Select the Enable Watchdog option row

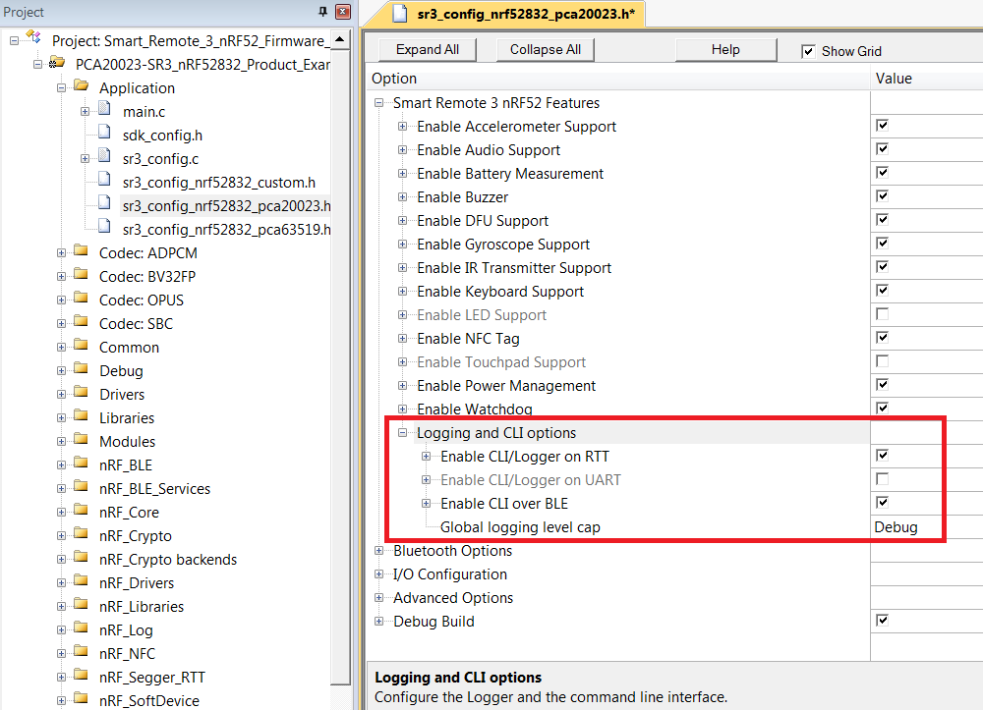coord(475,410)
